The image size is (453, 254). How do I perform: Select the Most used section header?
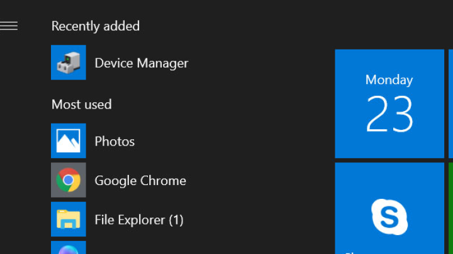81,104
